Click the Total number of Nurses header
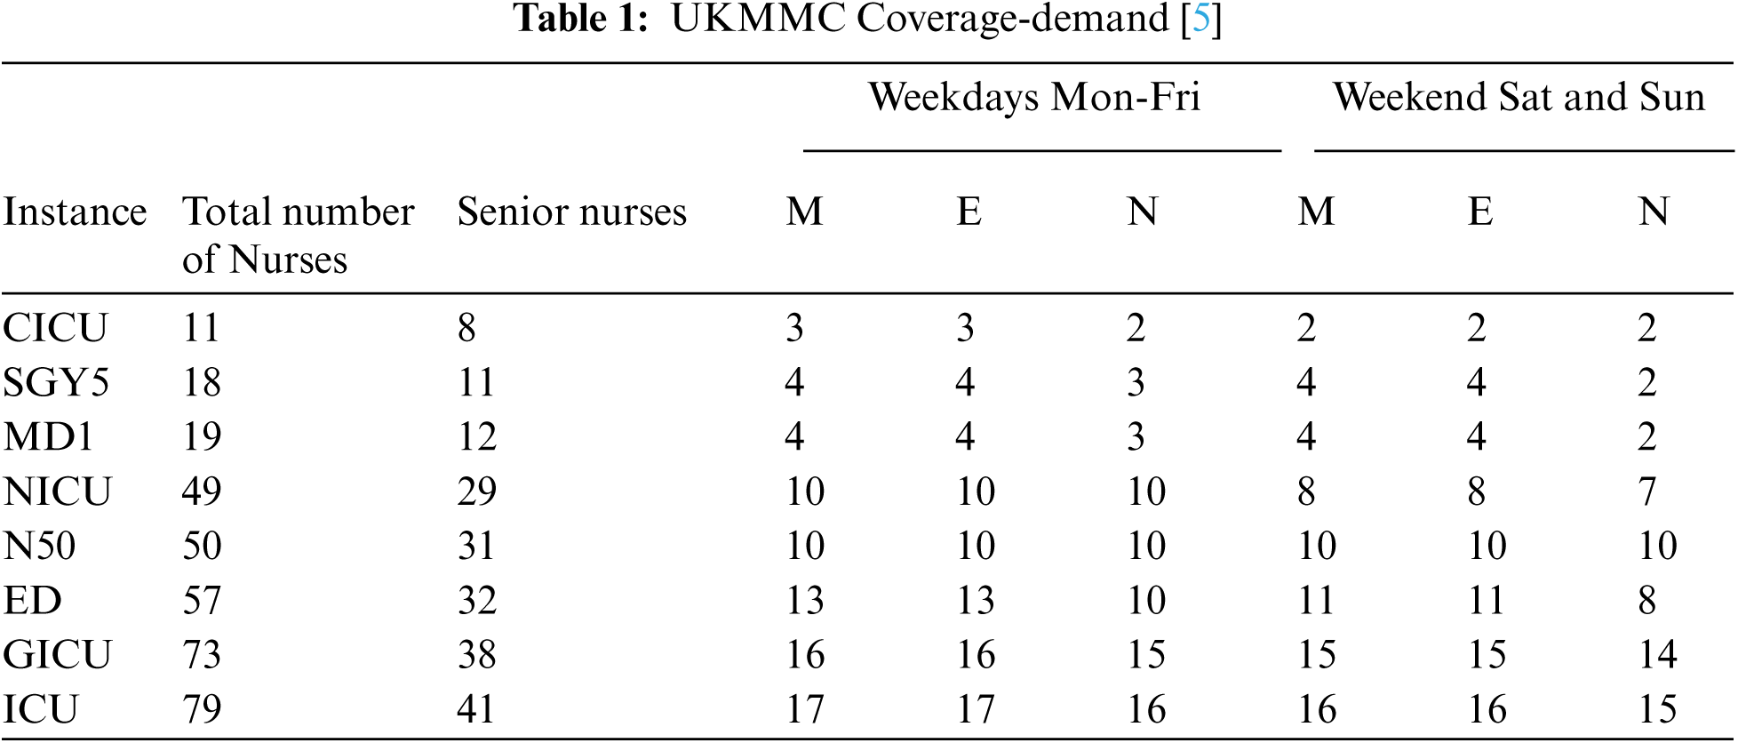 pos(298,236)
